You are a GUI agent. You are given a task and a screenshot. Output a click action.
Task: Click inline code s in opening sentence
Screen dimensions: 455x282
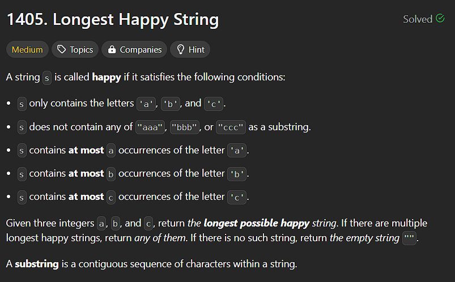pos(47,78)
